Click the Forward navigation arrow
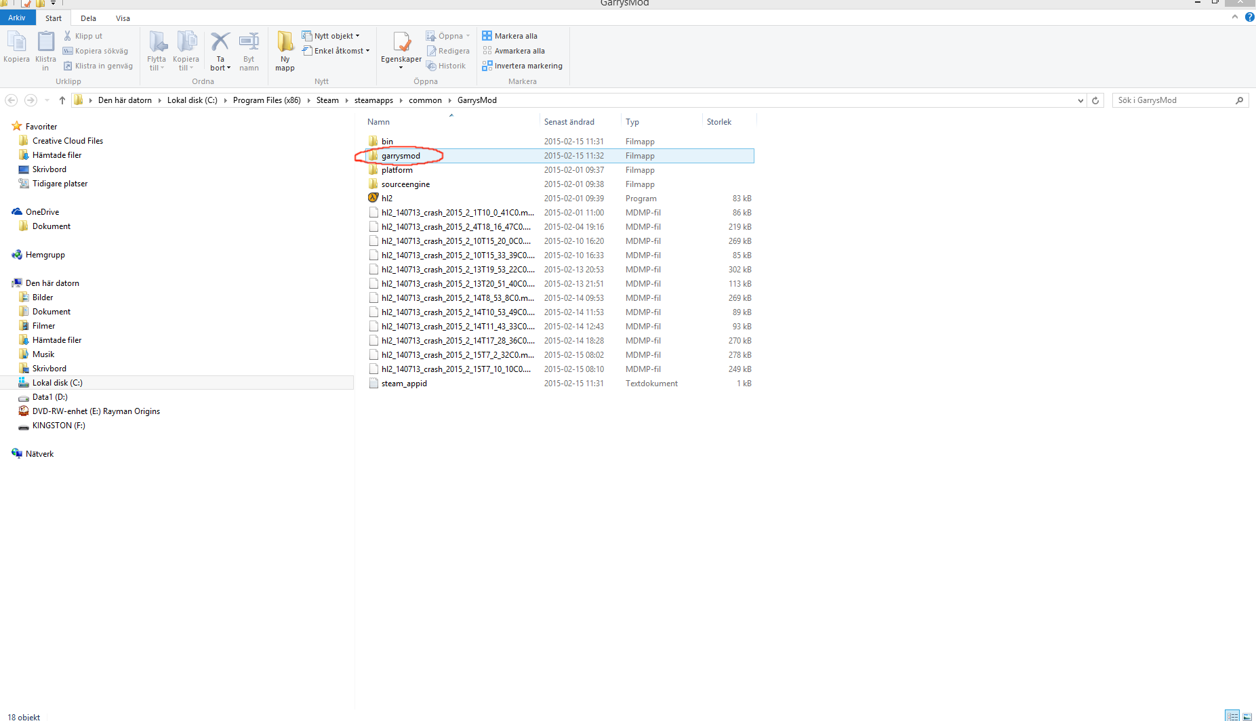 31,100
